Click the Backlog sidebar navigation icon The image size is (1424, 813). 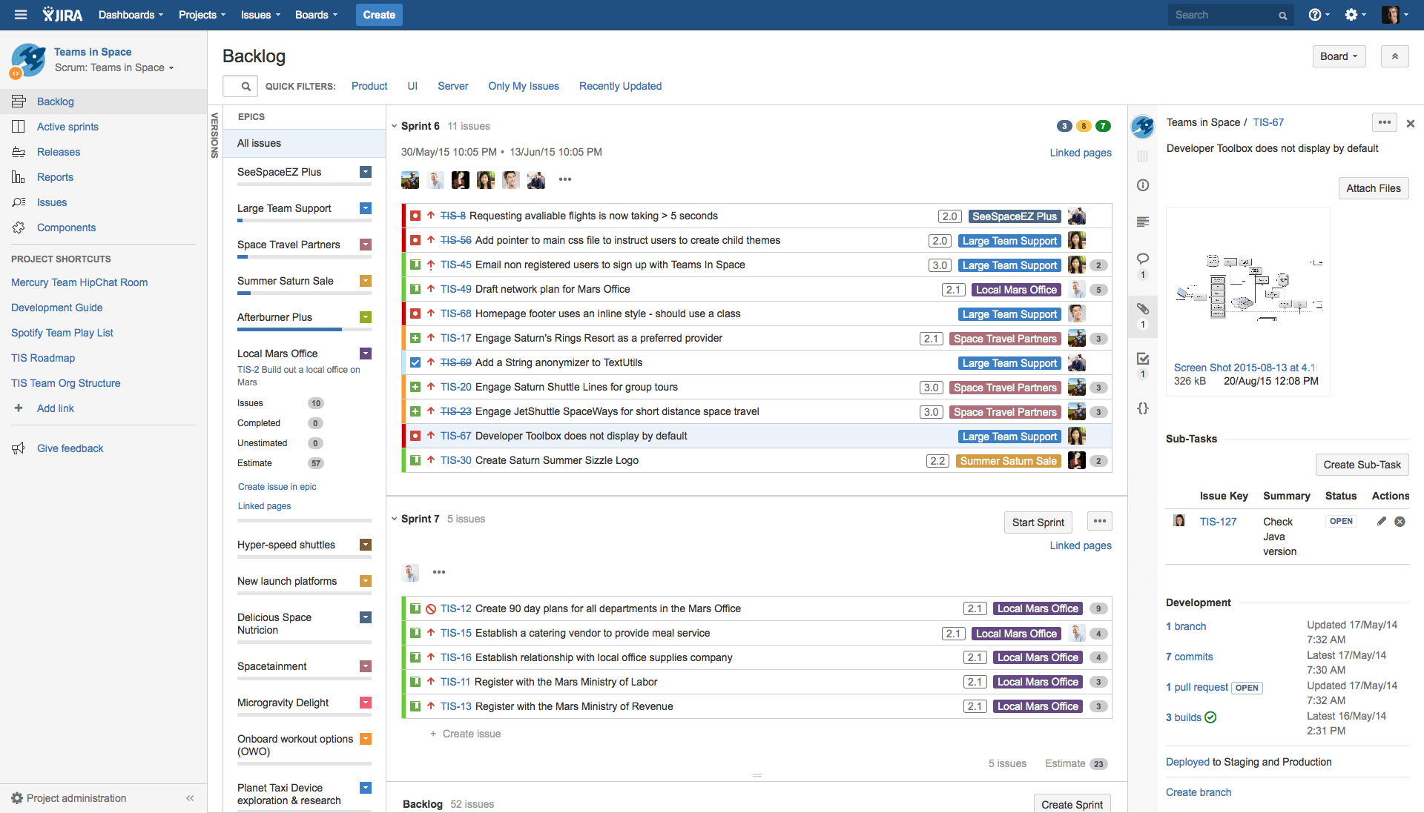pos(19,101)
